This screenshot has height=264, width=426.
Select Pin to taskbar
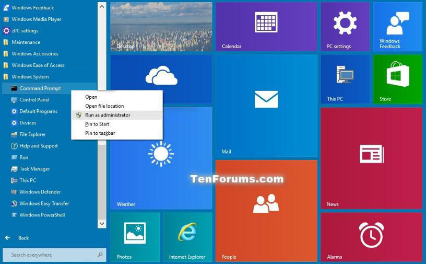(117, 133)
